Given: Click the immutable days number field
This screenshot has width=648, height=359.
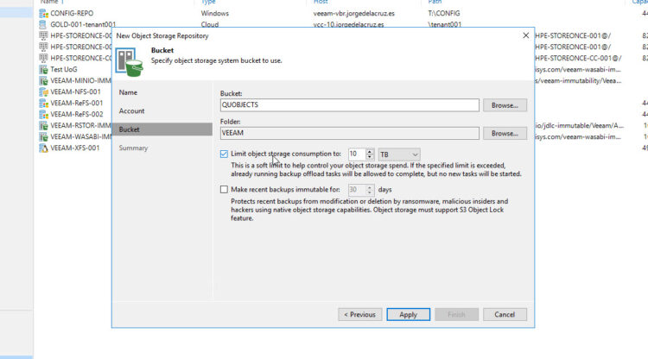Looking at the screenshot, I should coord(357,190).
